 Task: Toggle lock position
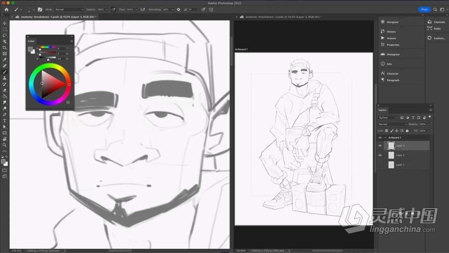point(397,131)
